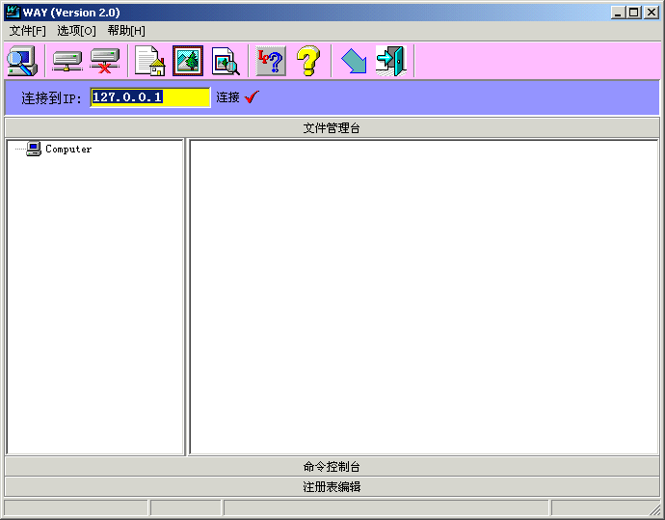
Task: Open the 选项[O] menu
Action: pos(76,31)
